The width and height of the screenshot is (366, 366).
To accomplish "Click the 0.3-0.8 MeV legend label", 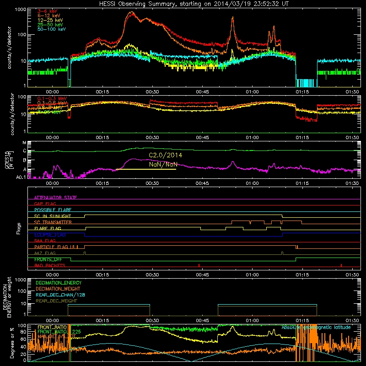I will point(52,103).
